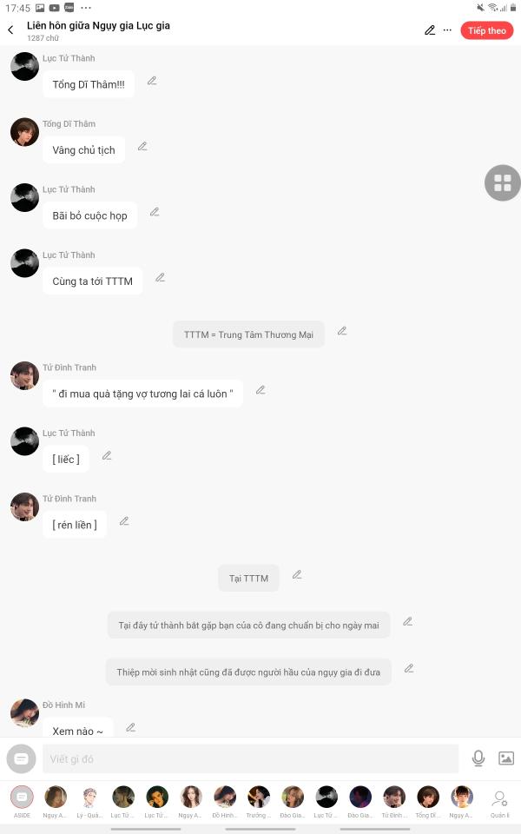Tap the microphone voice input icon
521x834 pixels.
[x=478, y=758]
